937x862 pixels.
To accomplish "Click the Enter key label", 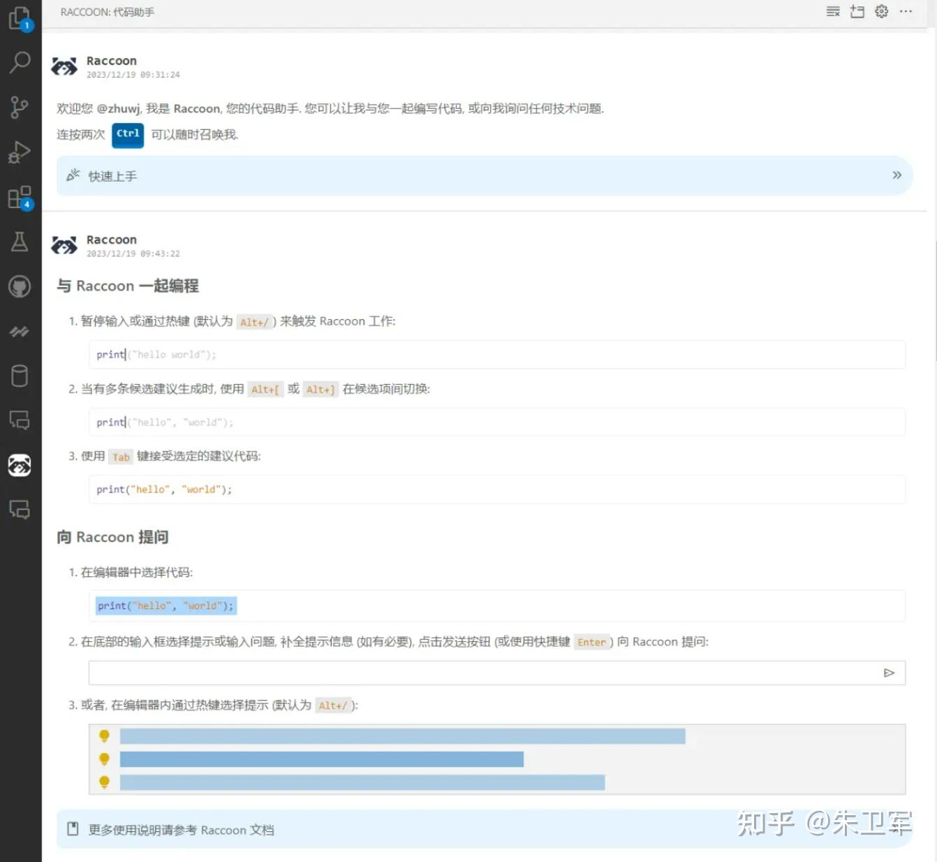I will pyautogui.click(x=592, y=642).
